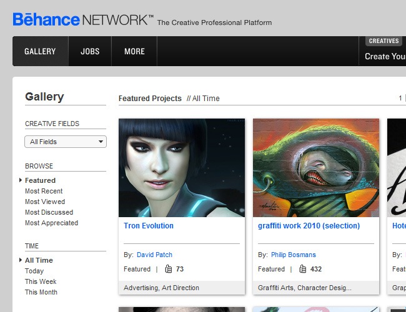The image size is (406, 312).
Task: Sort gallery by Most Discussed
Action: (x=49, y=212)
